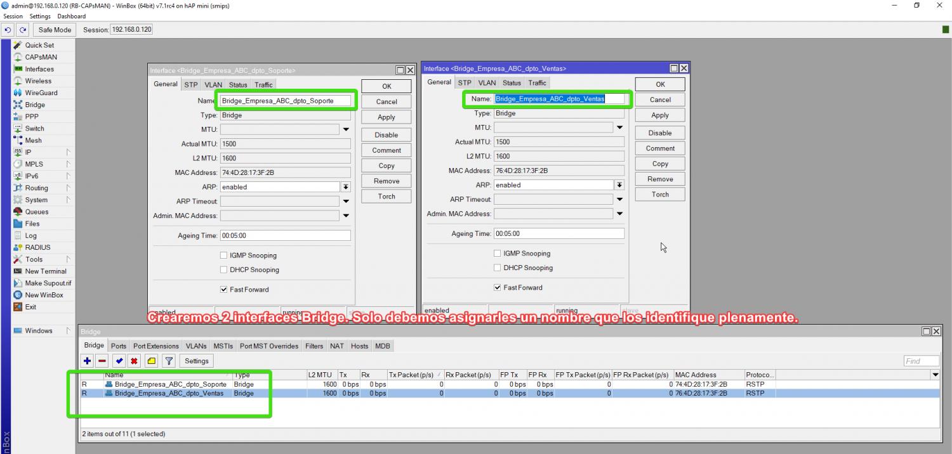Viewport: 952px width, 454px height.
Task: Click the Ageing Time field in Ventas dialog
Action: tap(559, 233)
